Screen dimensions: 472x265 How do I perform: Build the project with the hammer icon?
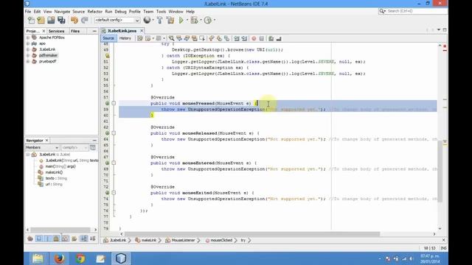tap(160, 20)
